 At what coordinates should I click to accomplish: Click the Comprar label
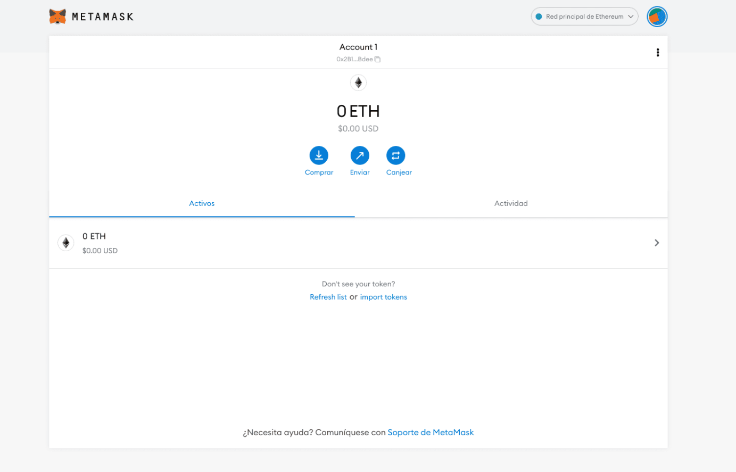(319, 172)
